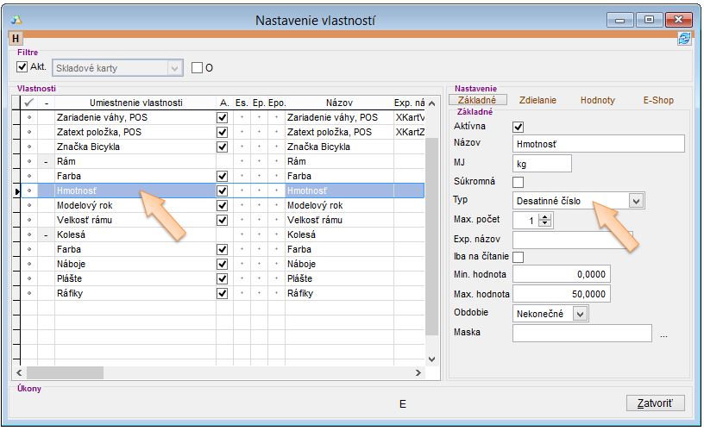Switch to the Hodnoty tab
704x431 pixels.
[597, 100]
